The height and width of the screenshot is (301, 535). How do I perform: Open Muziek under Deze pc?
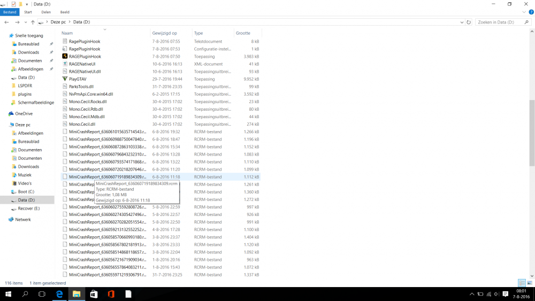[x=25, y=175]
